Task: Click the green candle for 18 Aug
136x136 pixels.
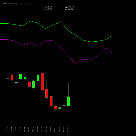Action: point(21,77)
